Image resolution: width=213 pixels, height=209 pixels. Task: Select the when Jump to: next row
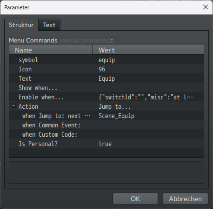coord(106,116)
